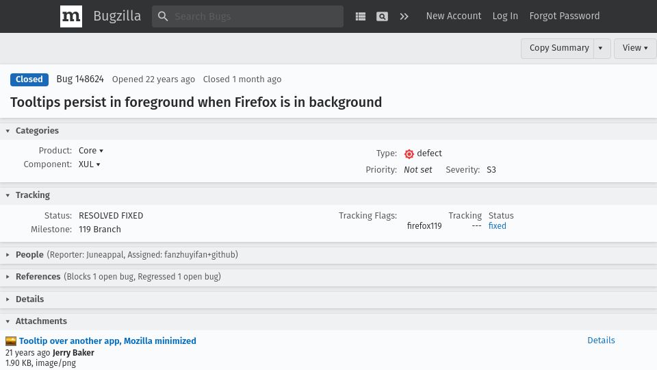Click the attachment image thumbnail icon
The width and height of the screenshot is (657, 370).
pos(11,341)
